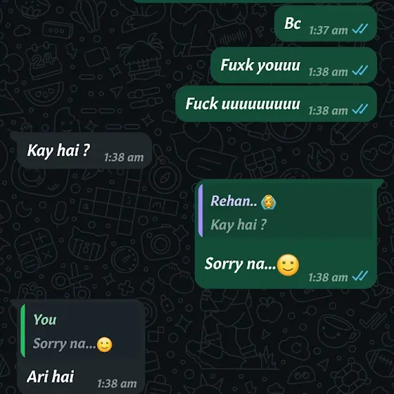Tap the 'Bc' message bubble
Image resolution: width=394 pixels, height=394 pixels.
tap(325, 24)
